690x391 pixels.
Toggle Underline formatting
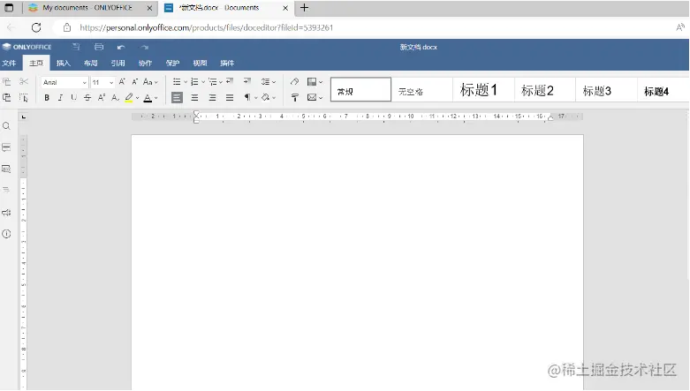pos(74,98)
